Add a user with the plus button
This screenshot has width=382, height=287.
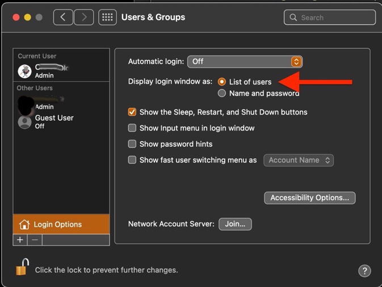[x=20, y=240]
